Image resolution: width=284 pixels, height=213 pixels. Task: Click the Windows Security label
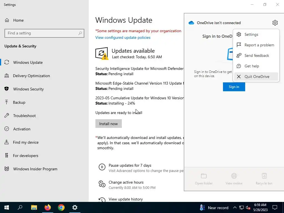pos(29,89)
